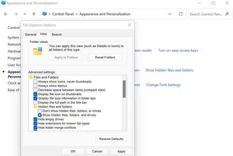Viewport: 233px width, 156px height.
Task: Select the View tab
Action: [x=43, y=34]
